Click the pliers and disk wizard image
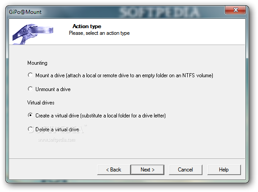258x192 pixels. click(x=33, y=34)
